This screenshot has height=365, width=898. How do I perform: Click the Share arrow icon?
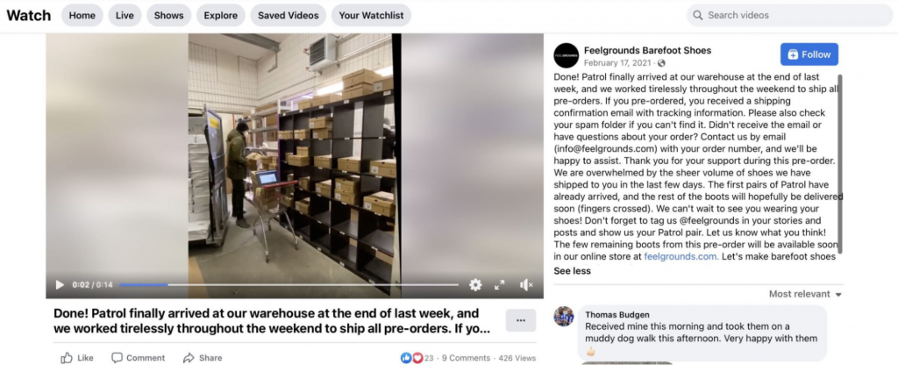point(189,358)
